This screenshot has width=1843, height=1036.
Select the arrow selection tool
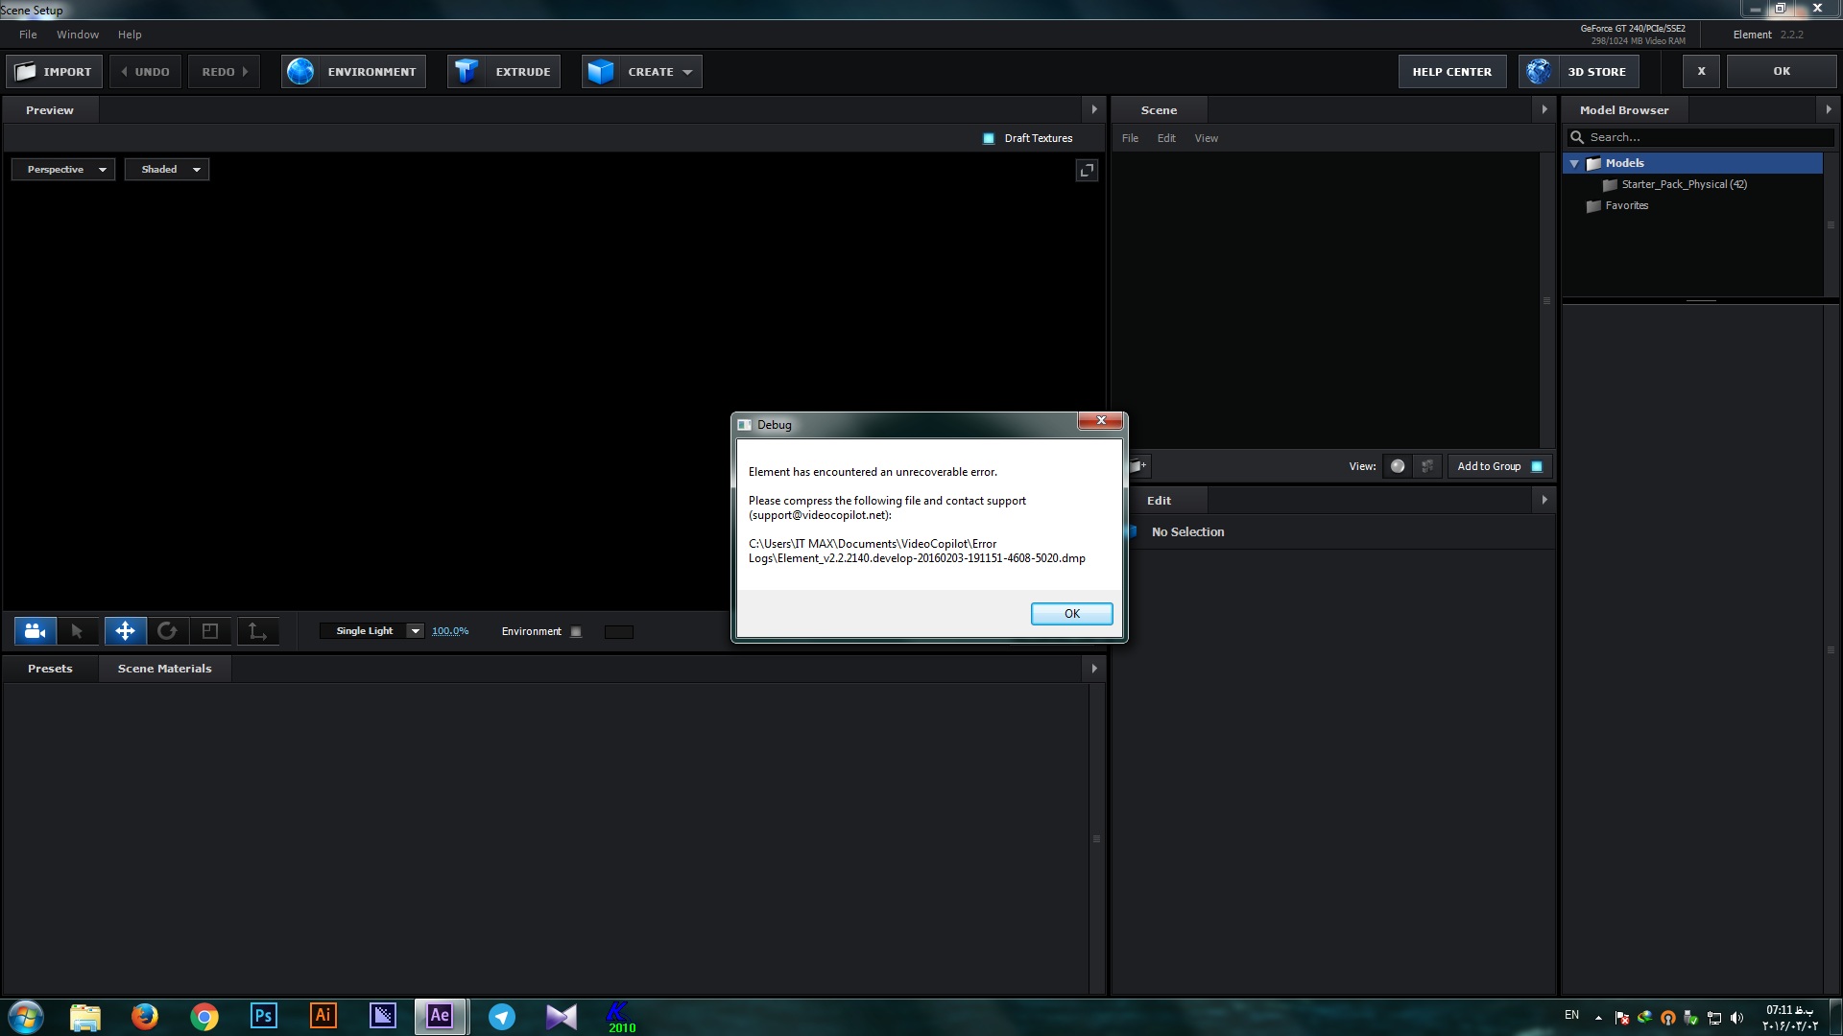click(78, 631)
